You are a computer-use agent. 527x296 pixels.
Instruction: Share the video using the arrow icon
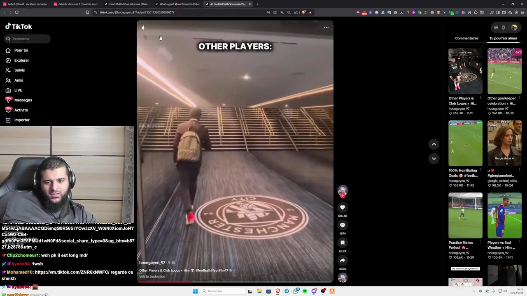click(343, 260)
